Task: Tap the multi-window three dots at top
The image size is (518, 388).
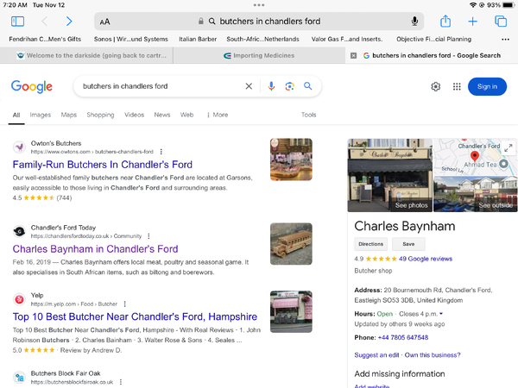Action: (x=259, y=5)
